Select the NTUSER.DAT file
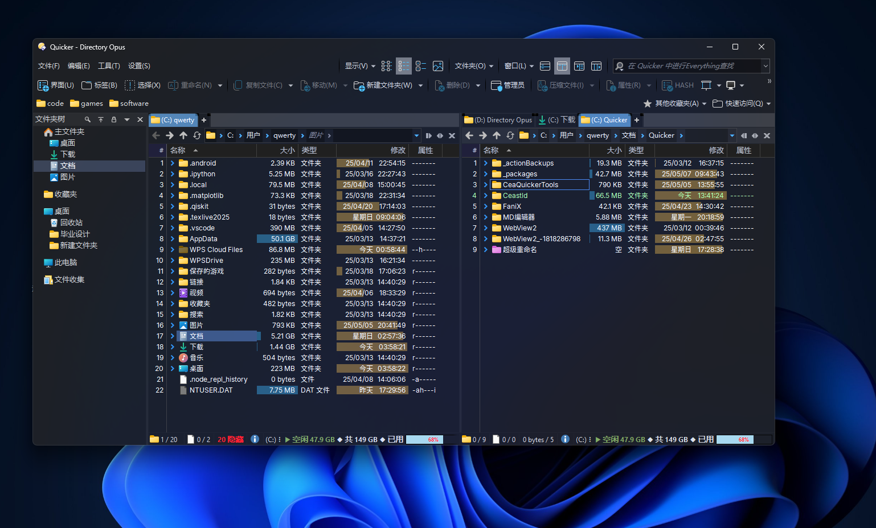The width and height of the screenshot is (876, 528). tap(211, 390)
